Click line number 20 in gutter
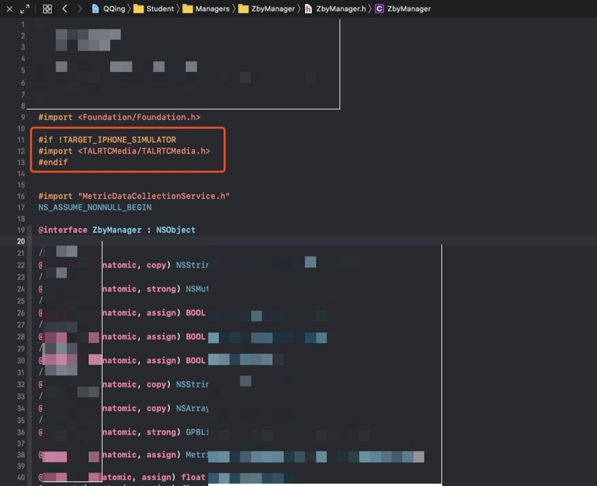Image resolution: width=597 pixels, height=486 pixels. [21, 242]
